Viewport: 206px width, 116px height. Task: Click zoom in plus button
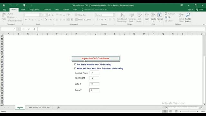(x=198, y=111)
